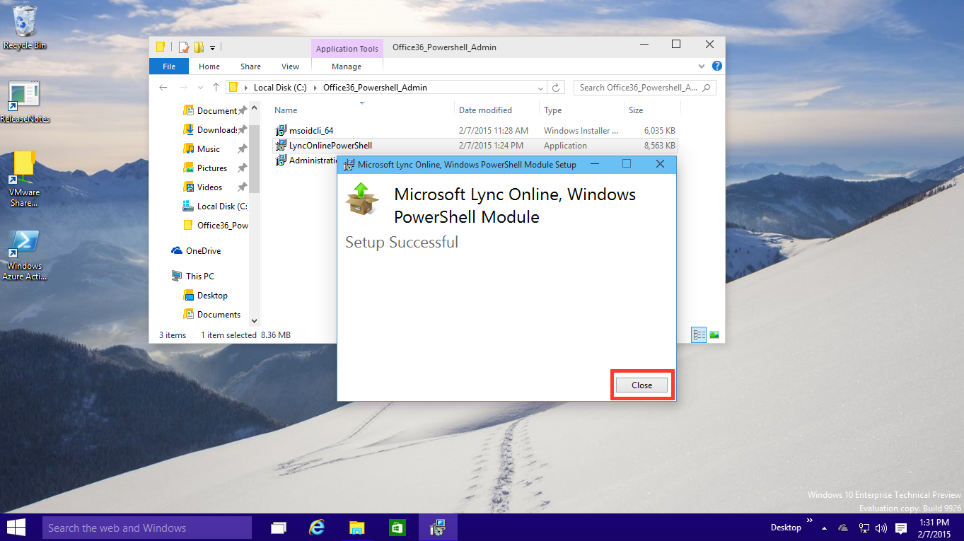Click Office36_Powershell_Admin in address breadcrumb
Screen dimensions: 964x541
(375, 88)
